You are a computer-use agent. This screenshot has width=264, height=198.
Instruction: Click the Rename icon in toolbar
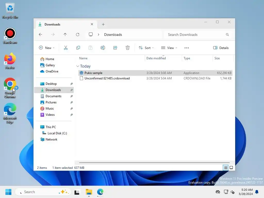click(103, 48)
